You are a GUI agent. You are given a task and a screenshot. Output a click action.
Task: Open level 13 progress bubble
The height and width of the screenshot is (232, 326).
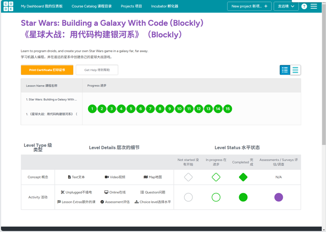pos(208,109)
